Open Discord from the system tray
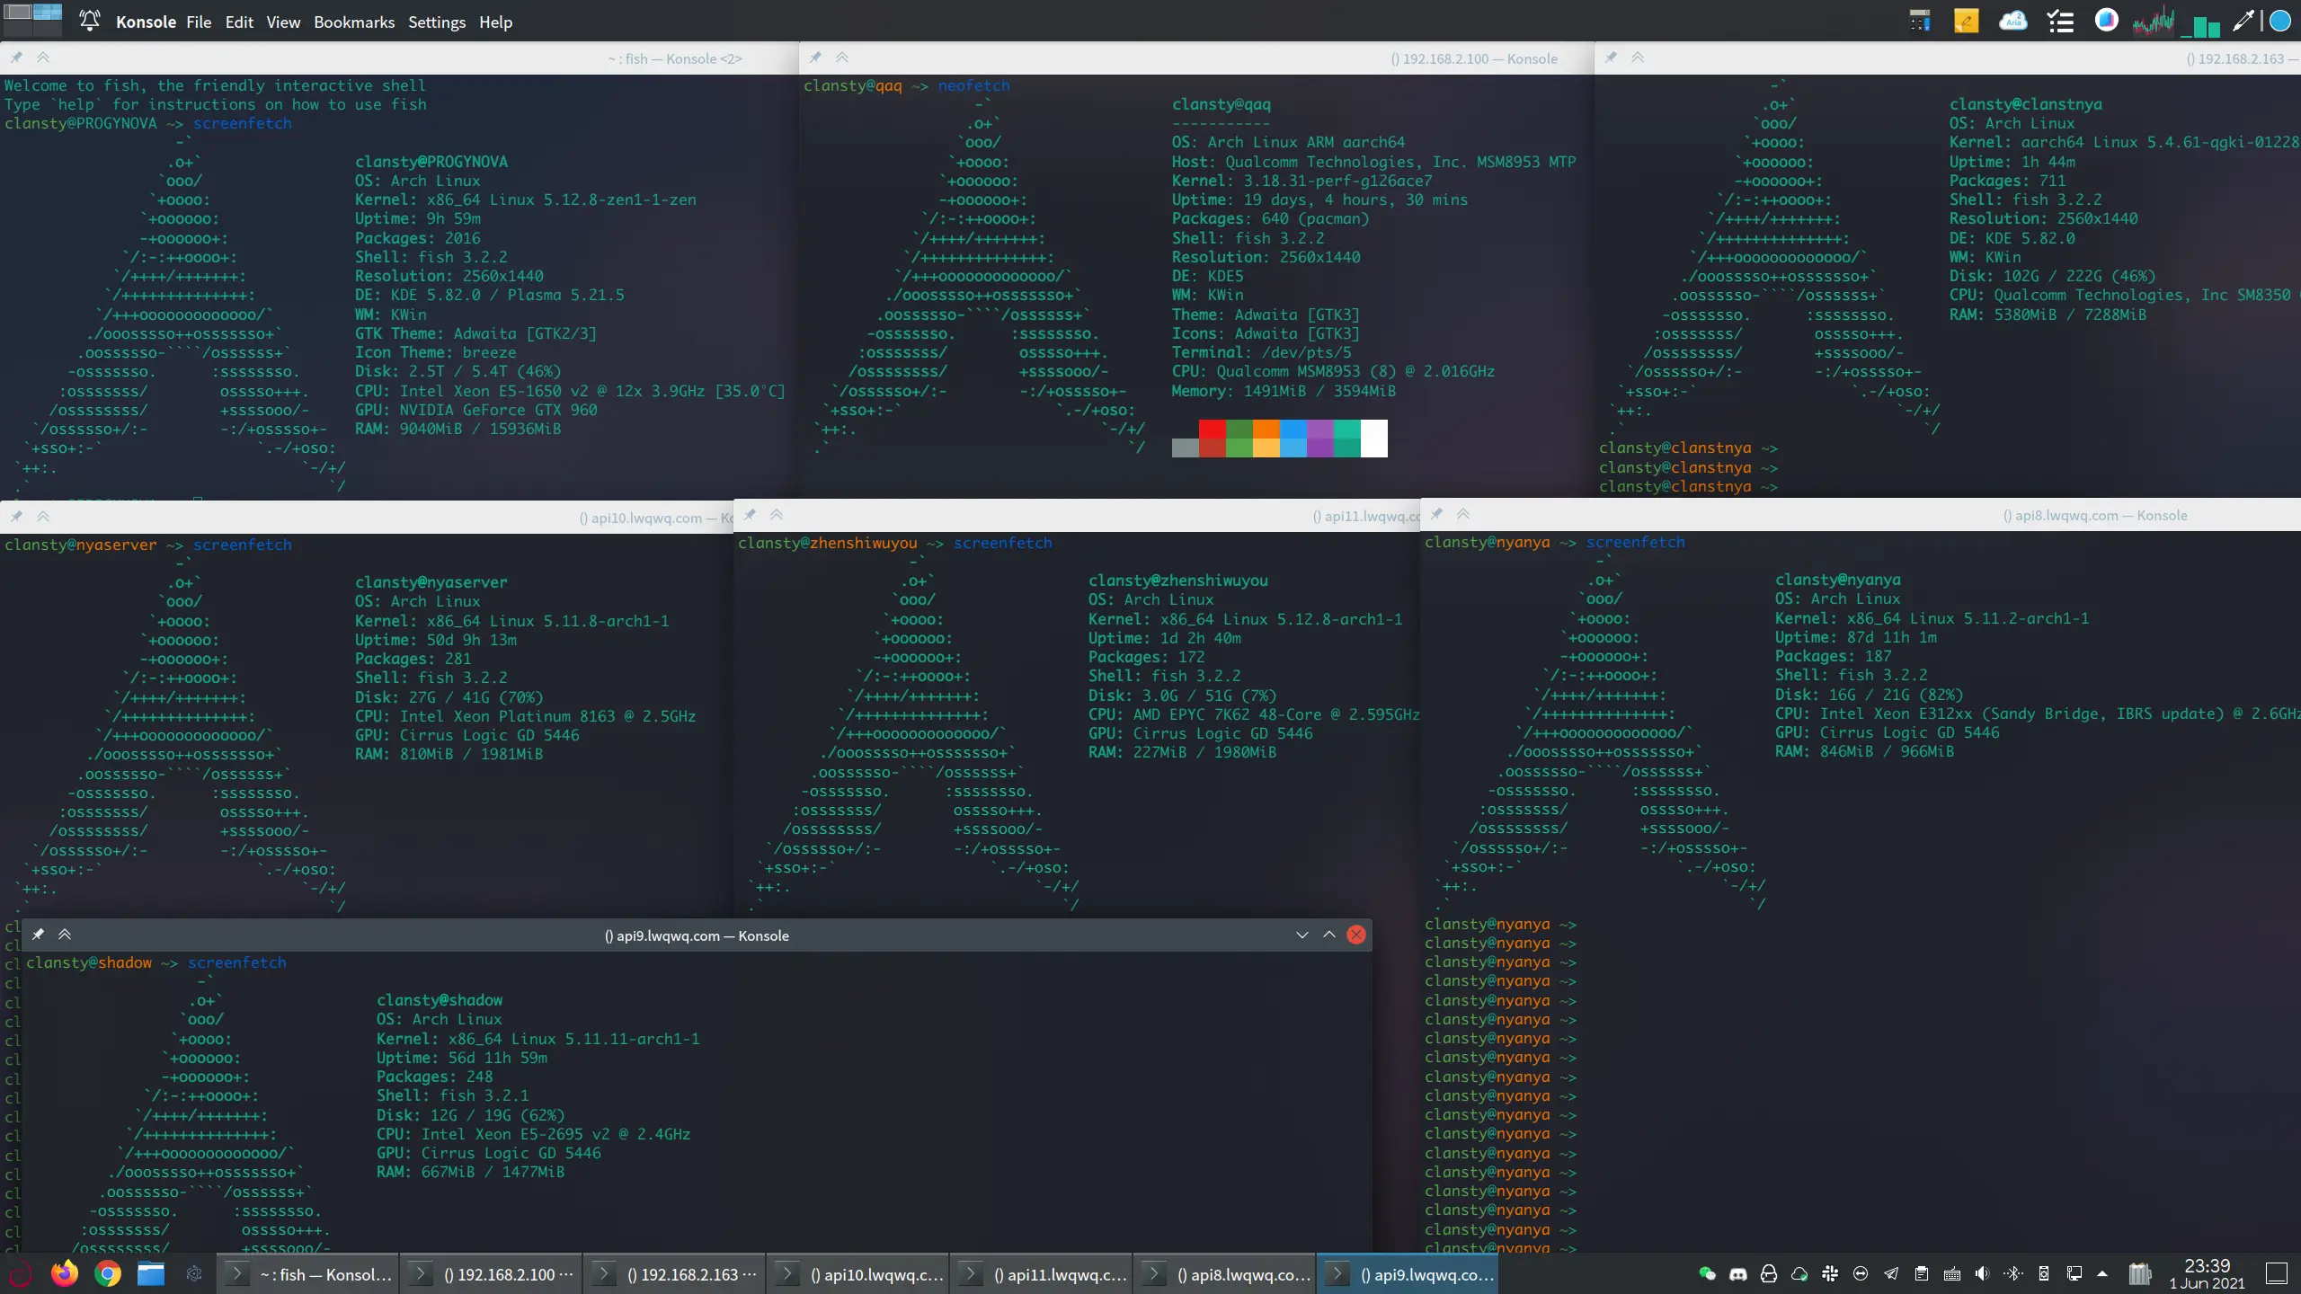This screenshot has width=2301, height=1294. 1737,1273
